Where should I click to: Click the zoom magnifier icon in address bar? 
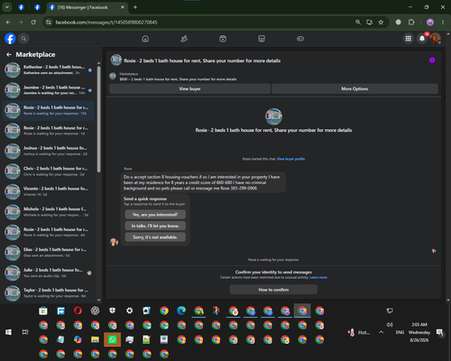[358, 23]
